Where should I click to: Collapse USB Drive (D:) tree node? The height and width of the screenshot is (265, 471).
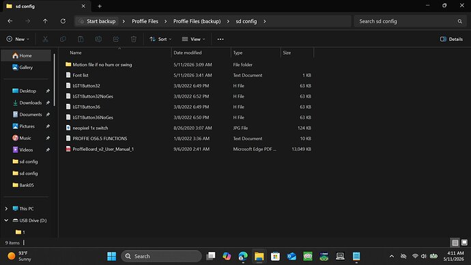click(6, 220)
